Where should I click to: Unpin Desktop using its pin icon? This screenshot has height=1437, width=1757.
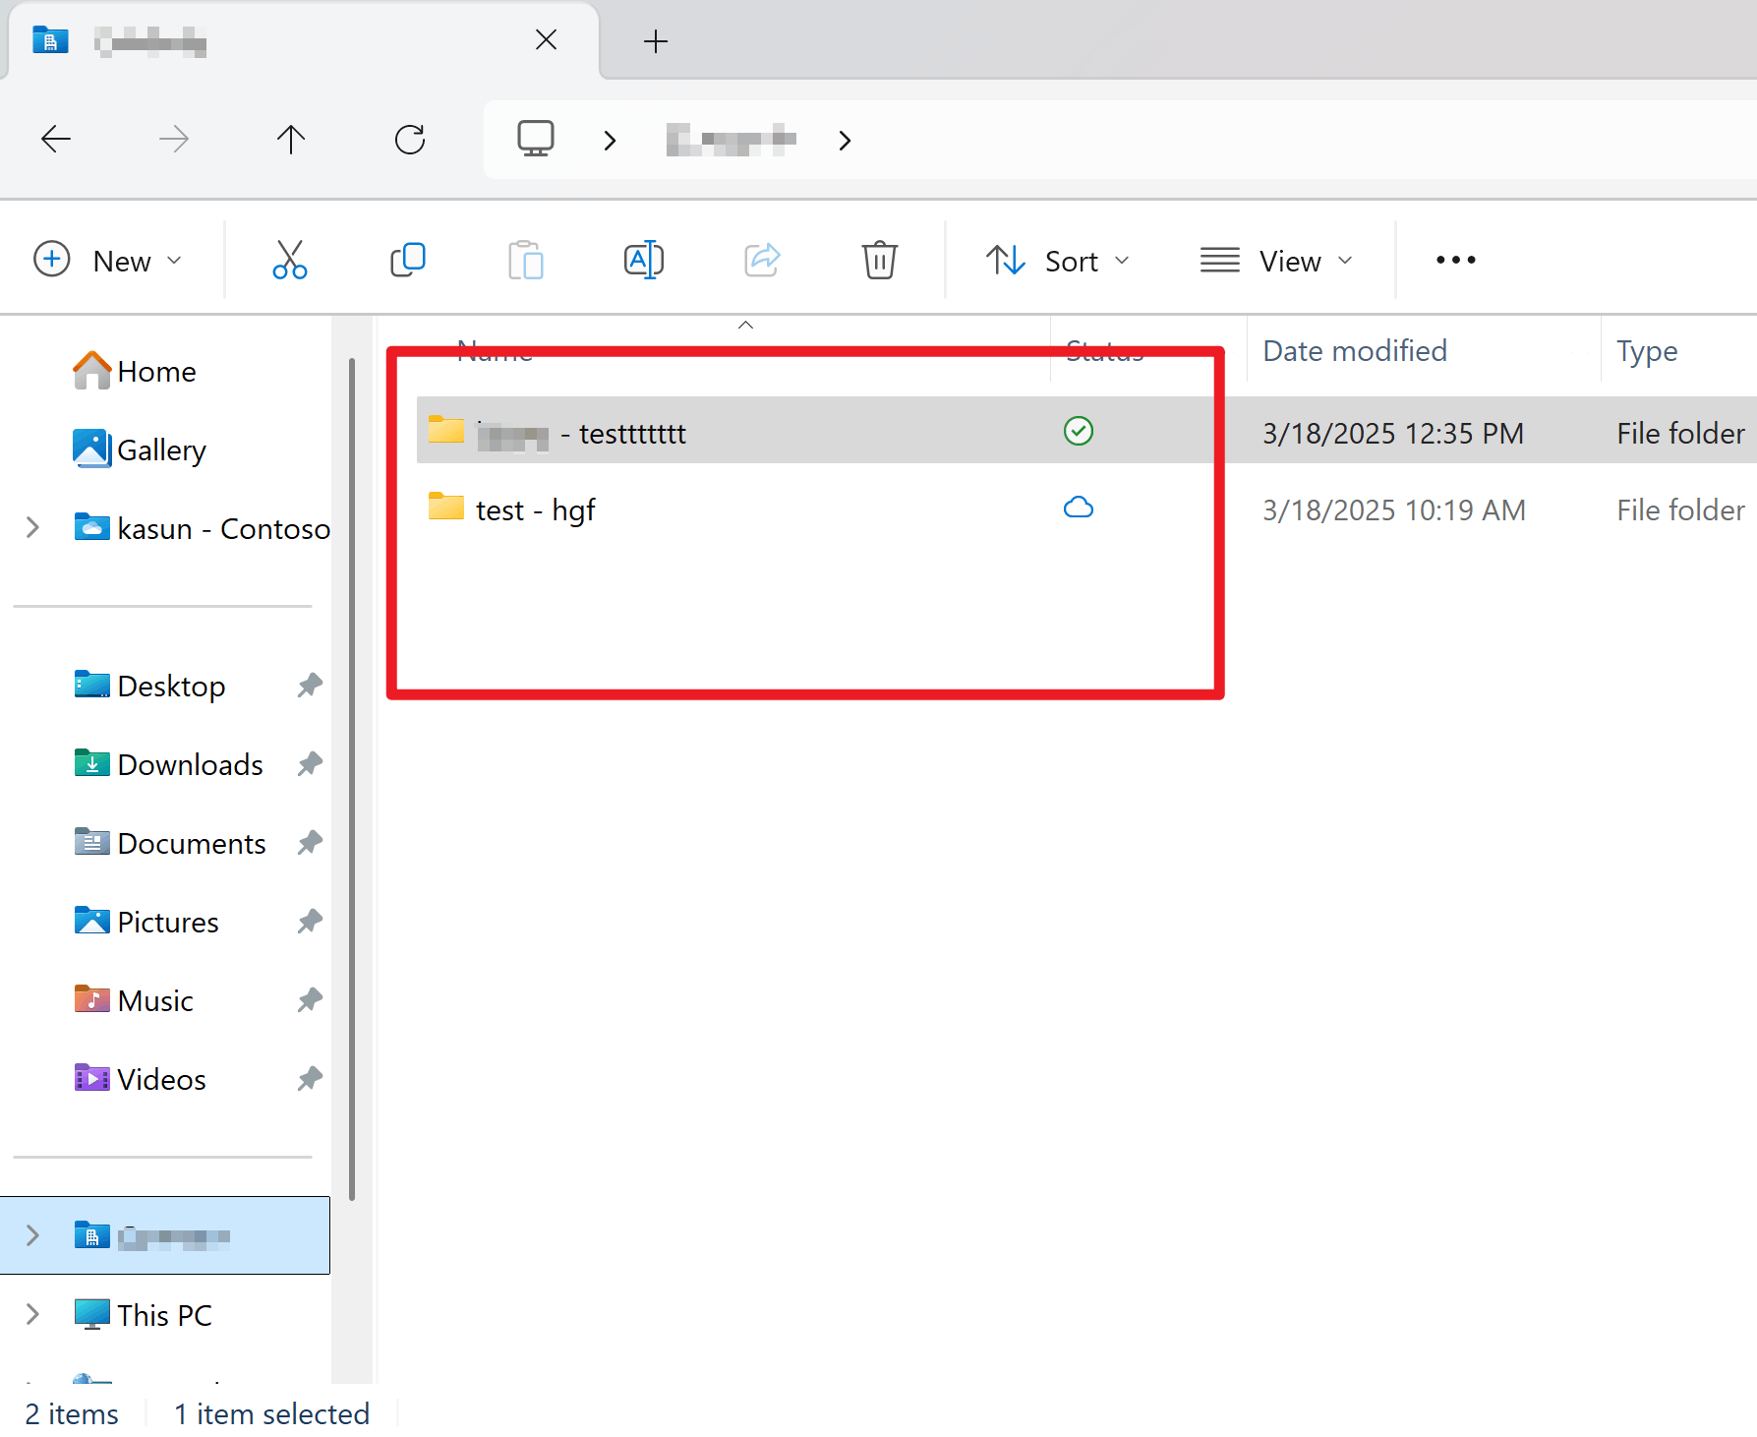tap(310, 685)
